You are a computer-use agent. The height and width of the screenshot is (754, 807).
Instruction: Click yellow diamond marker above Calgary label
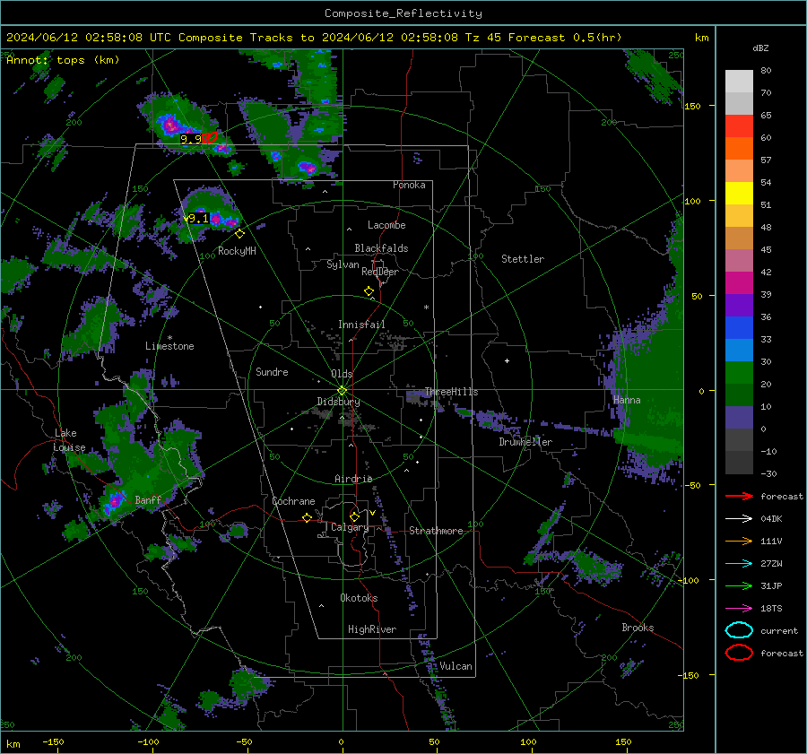[354, 516]
